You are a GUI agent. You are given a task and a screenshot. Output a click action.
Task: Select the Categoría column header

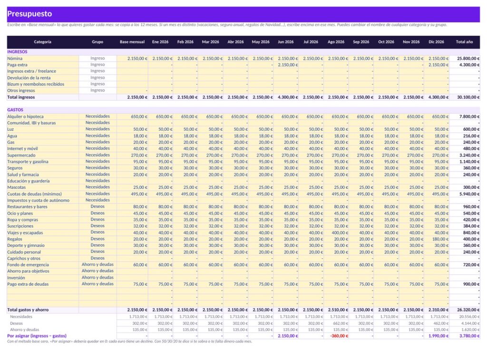pyautogui.click(x=42, y=42)
